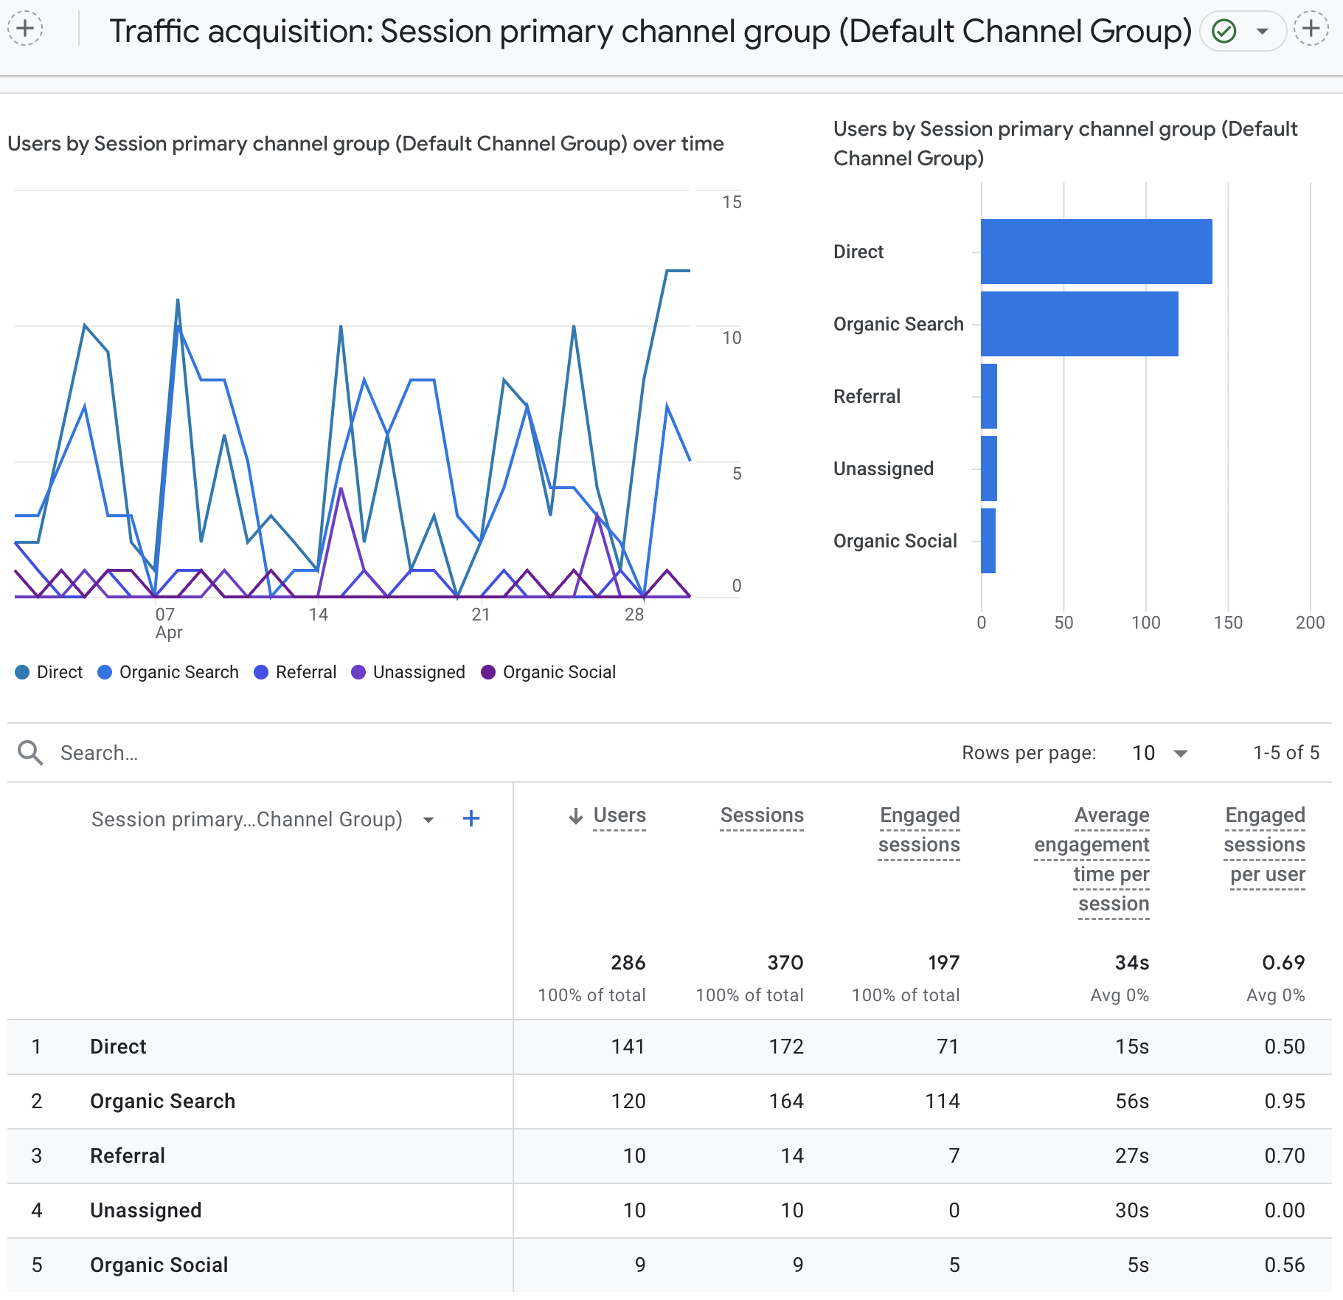Open the dropdown arrow beside green checkmark
Screen dimensions: 1343x1300
[x=1262, y=31]
